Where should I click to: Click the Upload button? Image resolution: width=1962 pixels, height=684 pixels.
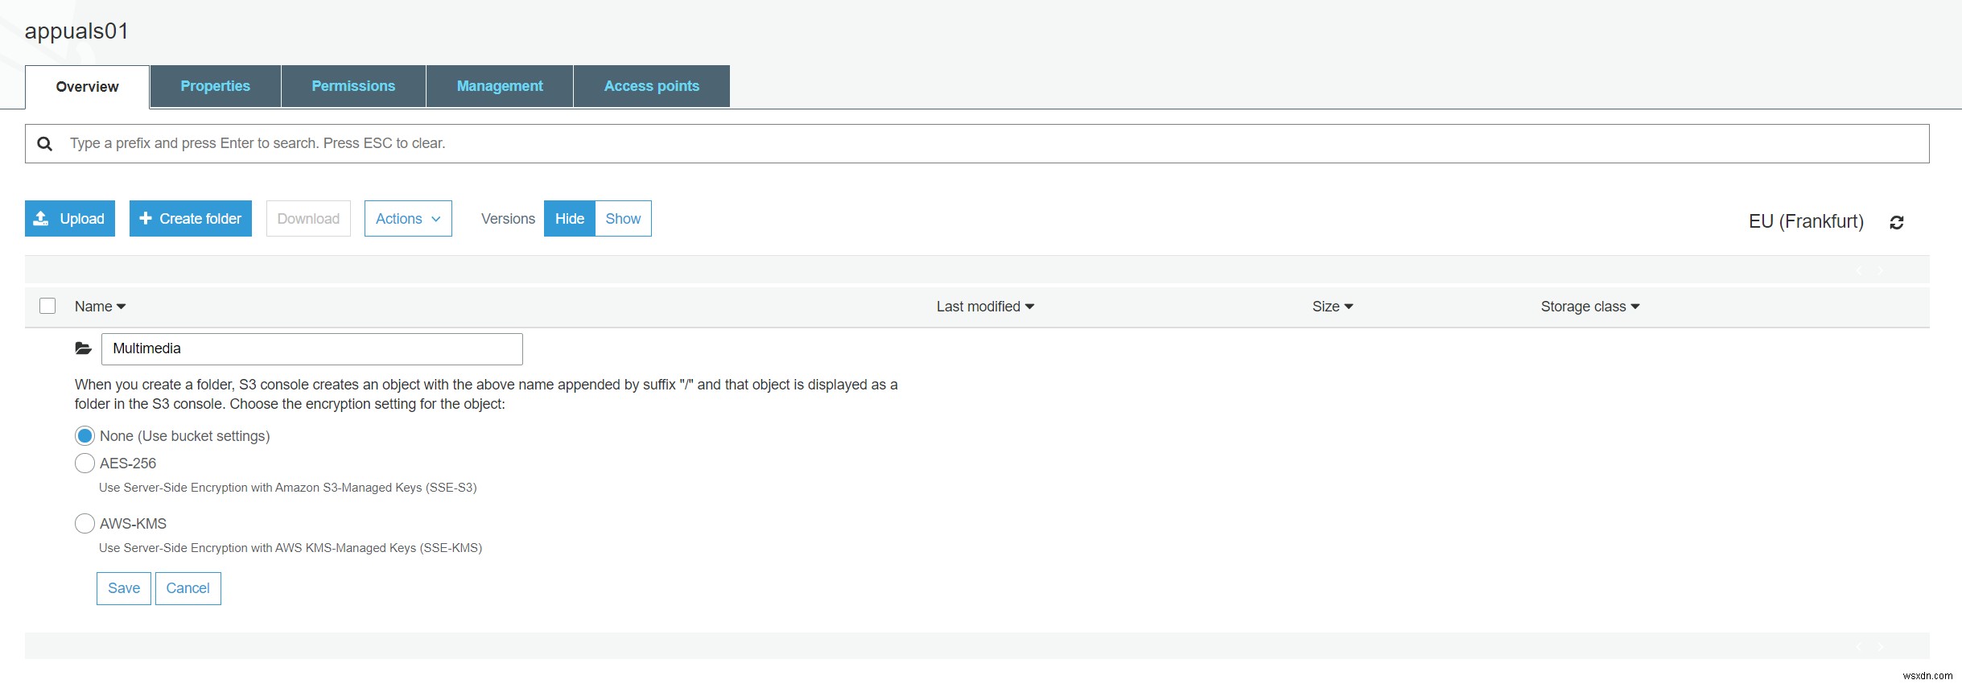click(70, 218)
